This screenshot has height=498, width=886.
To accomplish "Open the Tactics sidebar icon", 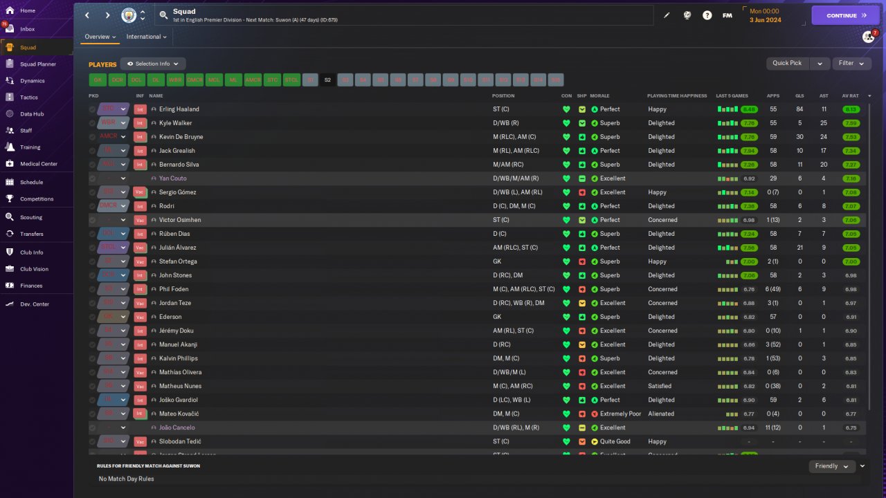I will (x=9, y=98).
